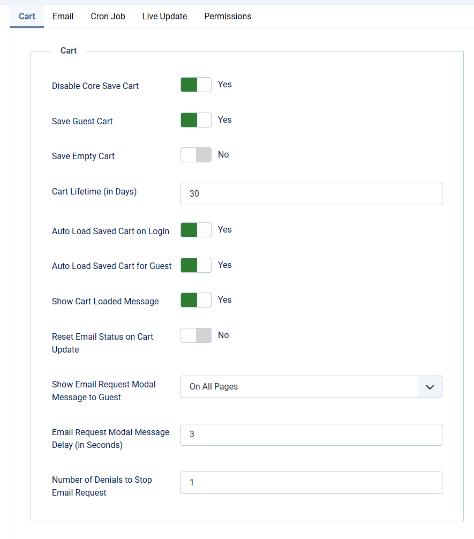
Task: Click the Cart Lifetime (in Days) field
Action: tap(311, 194)
